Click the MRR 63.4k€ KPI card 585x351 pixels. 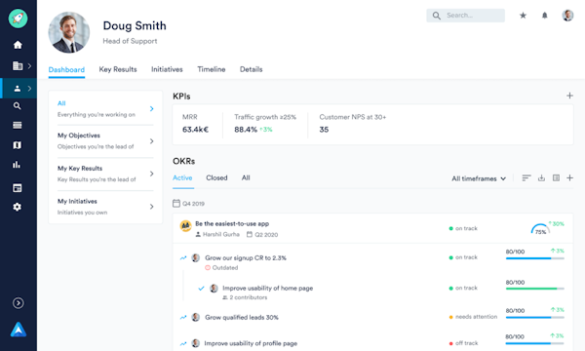(x=196, y=124)
